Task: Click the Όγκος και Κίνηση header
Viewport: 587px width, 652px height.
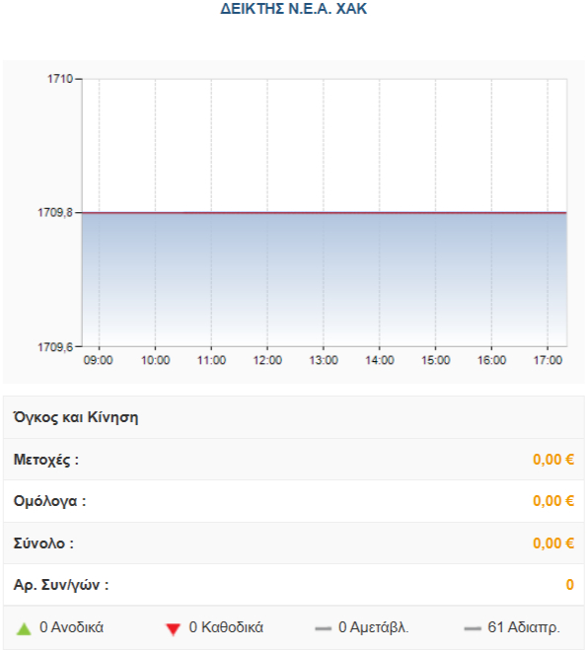Action: (x=76, y=417)
